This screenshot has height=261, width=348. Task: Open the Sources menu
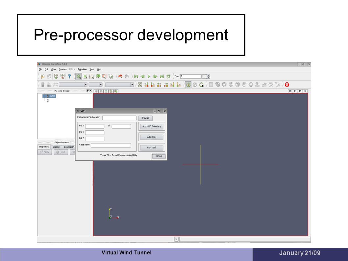(62, 69)
